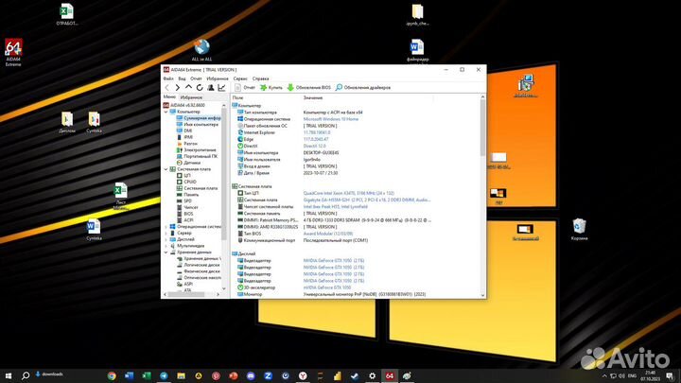Expand the Операционная система tree node
Image resolution: width=681 pixels, height=383 pixels.
tap(166, 227)
